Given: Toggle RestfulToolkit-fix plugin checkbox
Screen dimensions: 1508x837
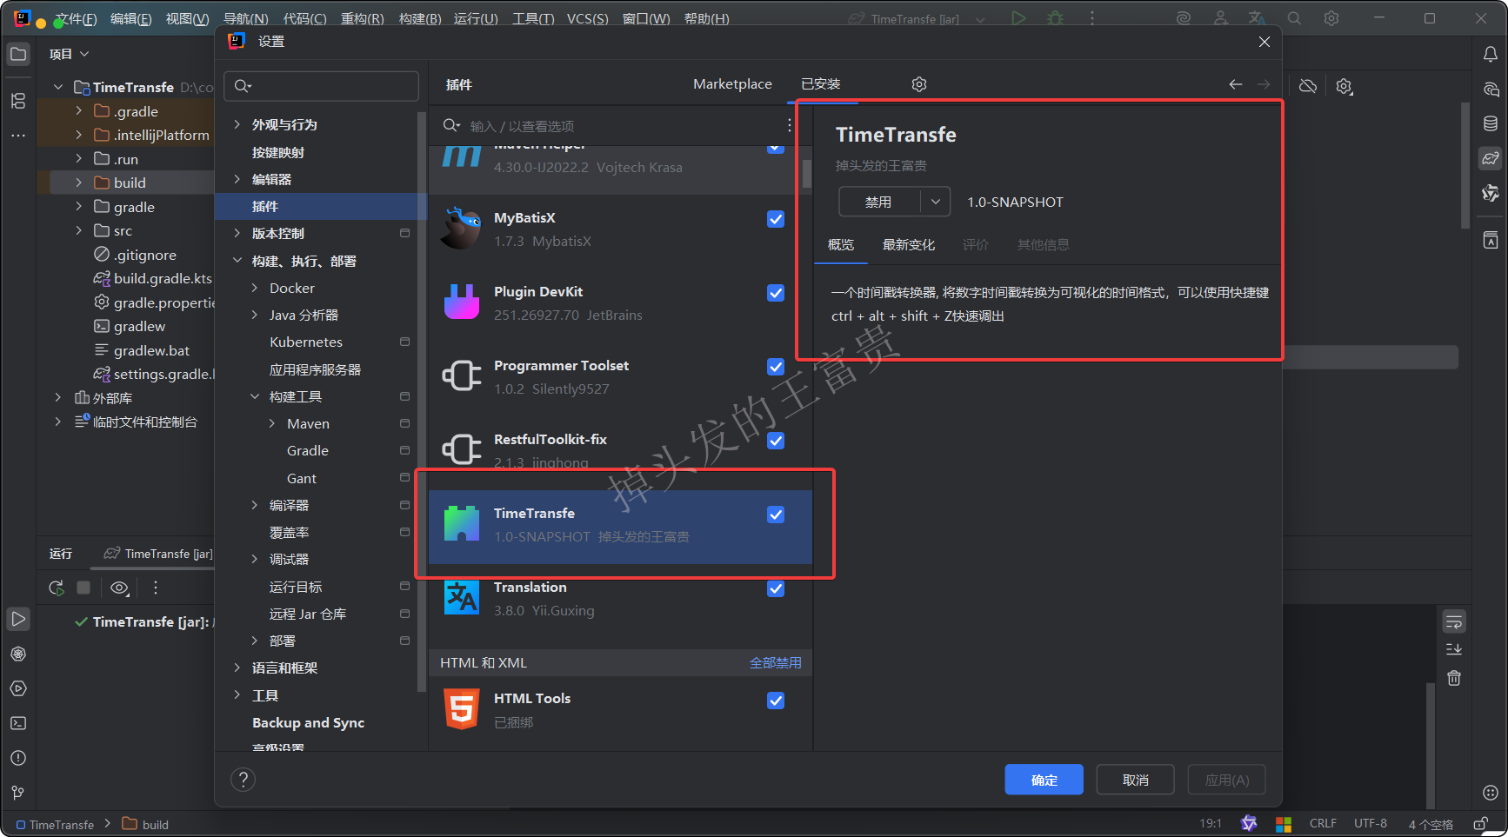Looking at the screenshot, I should (776, 441).
